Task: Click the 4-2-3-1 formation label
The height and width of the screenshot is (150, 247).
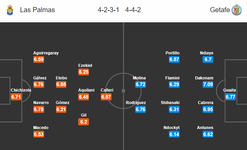Action: point(109,10)
